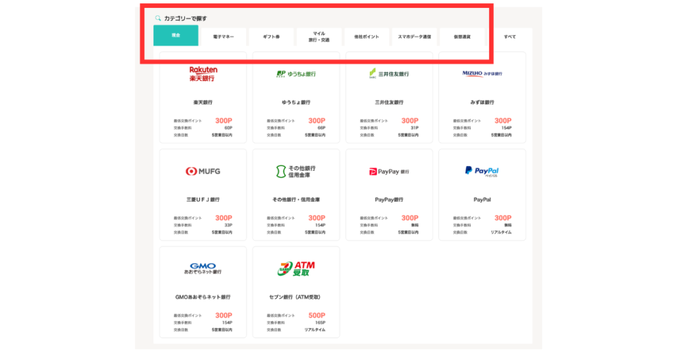Click the その他銀行 信用金庫 logo
677x356 pixels.
click(296, 171)
